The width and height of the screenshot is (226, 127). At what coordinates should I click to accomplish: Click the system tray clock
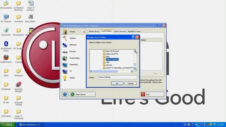point(220,125)
